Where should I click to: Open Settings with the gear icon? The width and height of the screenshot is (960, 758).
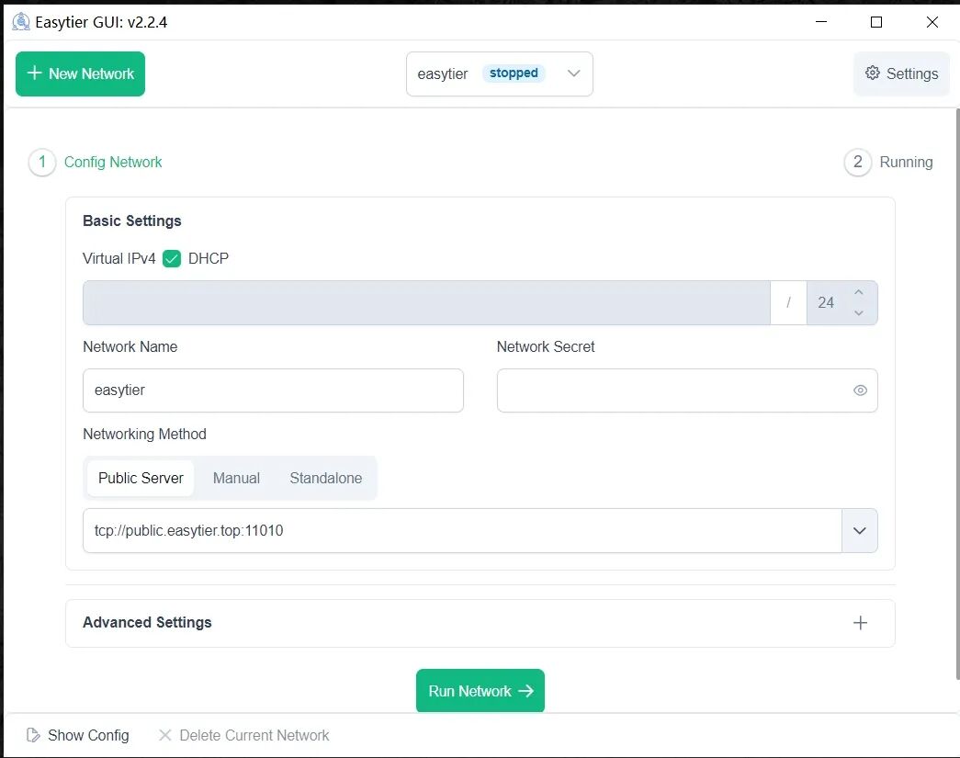(901, 74)
